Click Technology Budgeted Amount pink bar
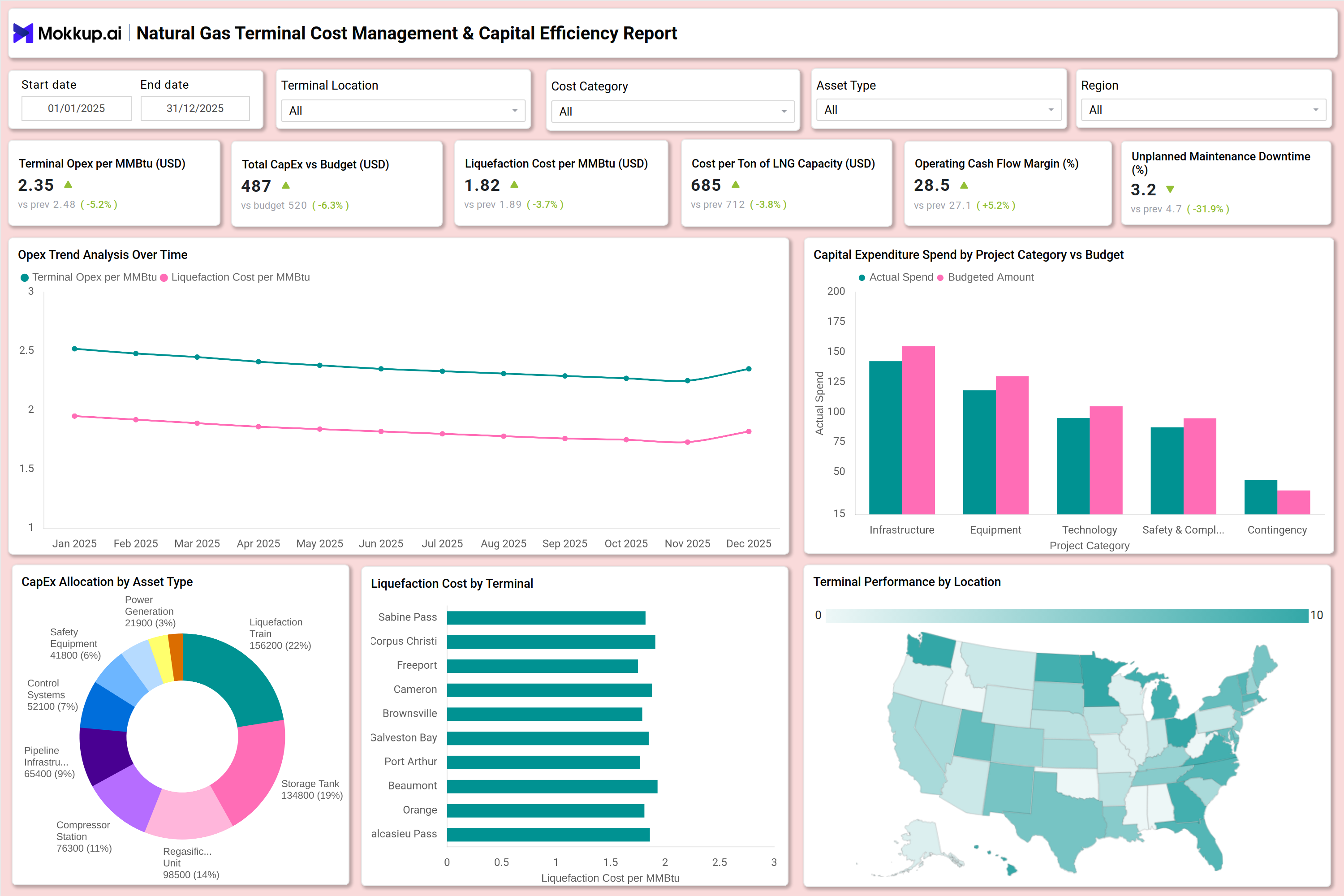 1106,460
